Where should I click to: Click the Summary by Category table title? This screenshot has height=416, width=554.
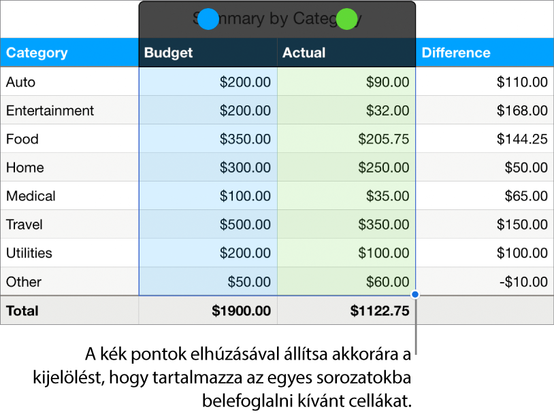(x=278, y=19)
